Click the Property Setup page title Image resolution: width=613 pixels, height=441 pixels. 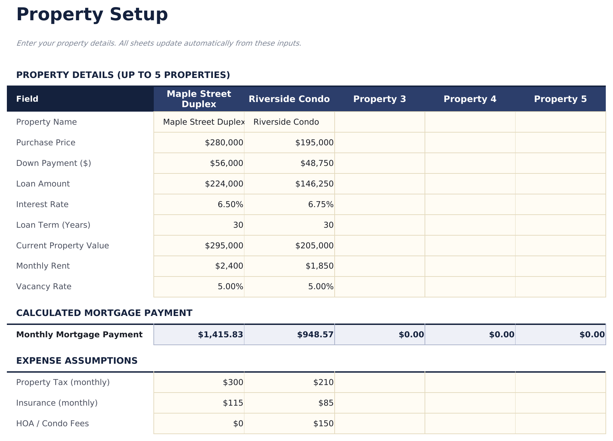[92, 14]
